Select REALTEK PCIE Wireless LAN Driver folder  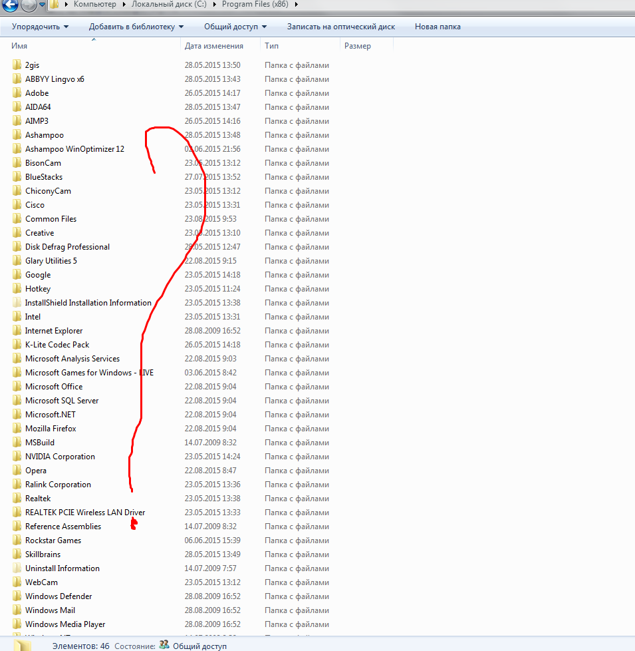click(x=85, y=513)
